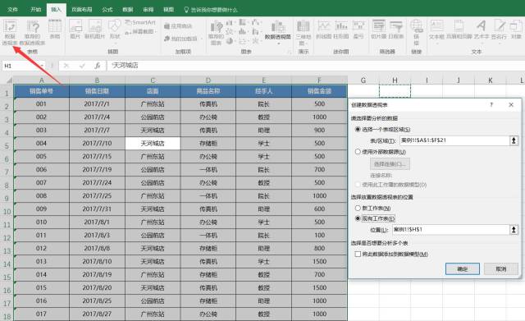This screenshot has height=321, width=525.
Task: Insert 折线图 sparkline
Action: pos(323,30)
